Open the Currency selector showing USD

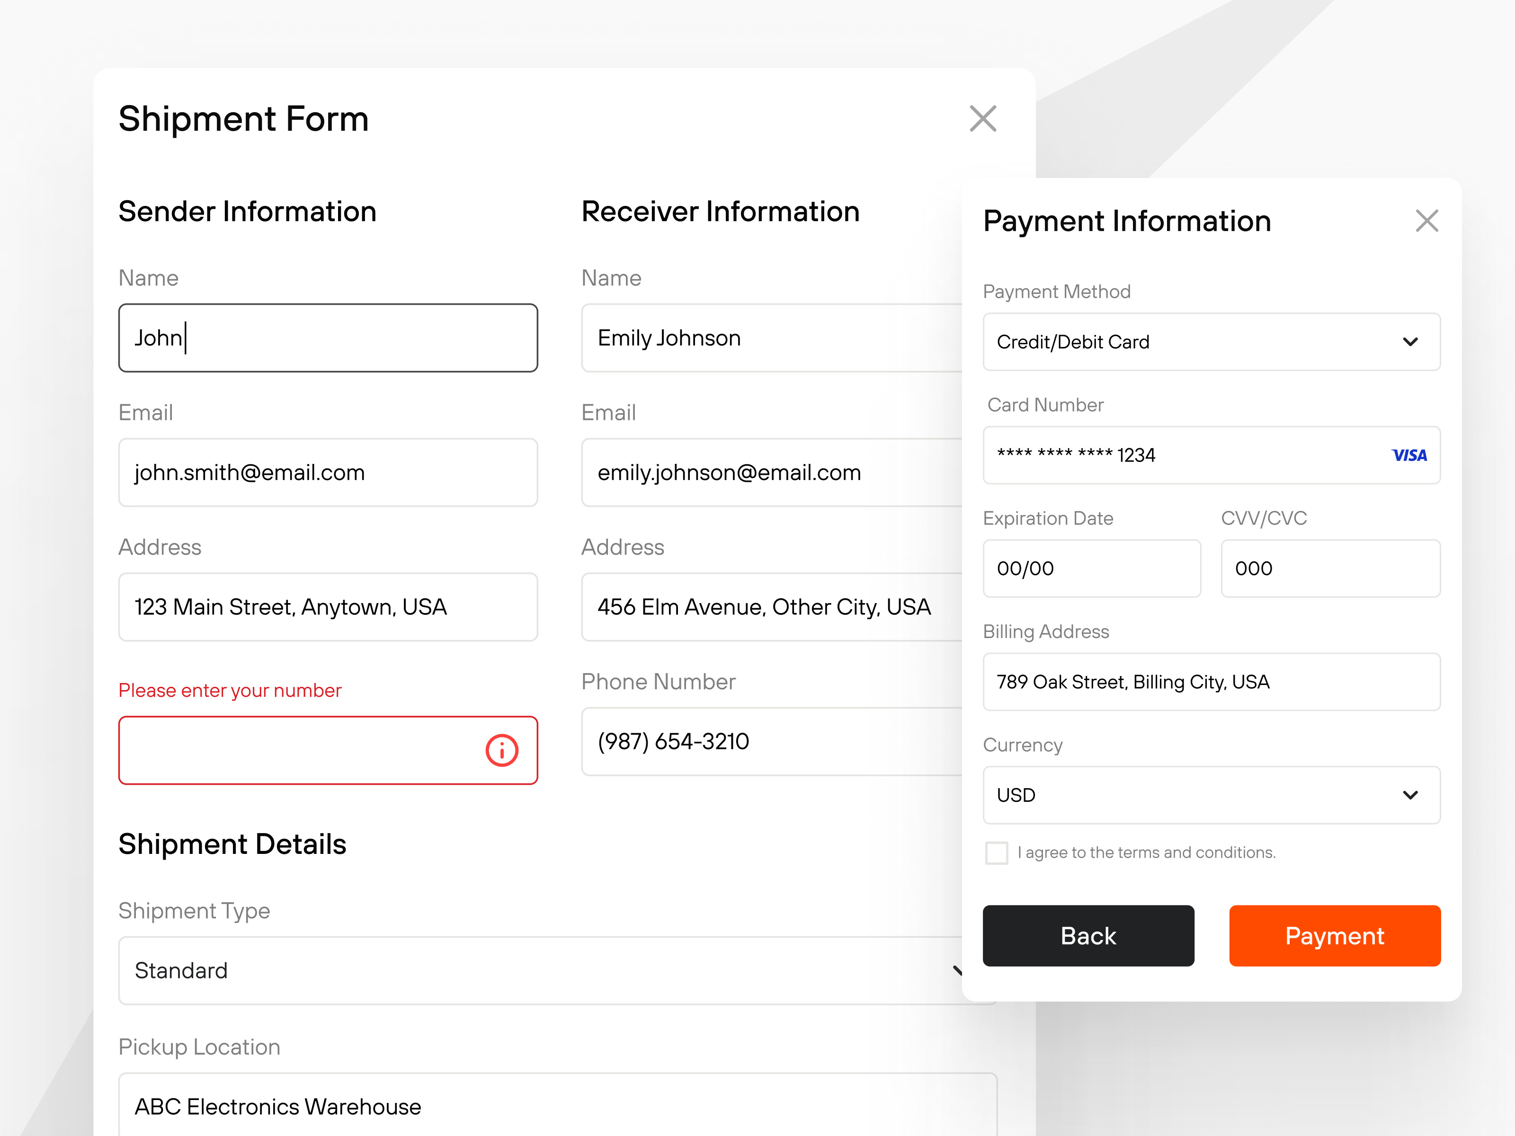(x=1211, y=795)
